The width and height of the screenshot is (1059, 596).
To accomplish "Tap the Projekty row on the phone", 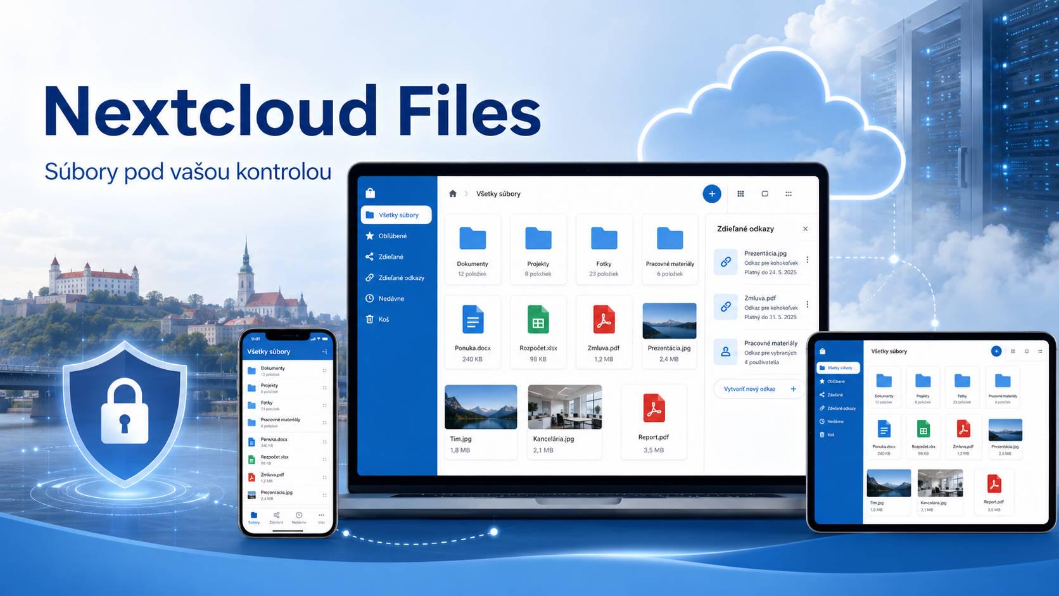I will (289, 388).
